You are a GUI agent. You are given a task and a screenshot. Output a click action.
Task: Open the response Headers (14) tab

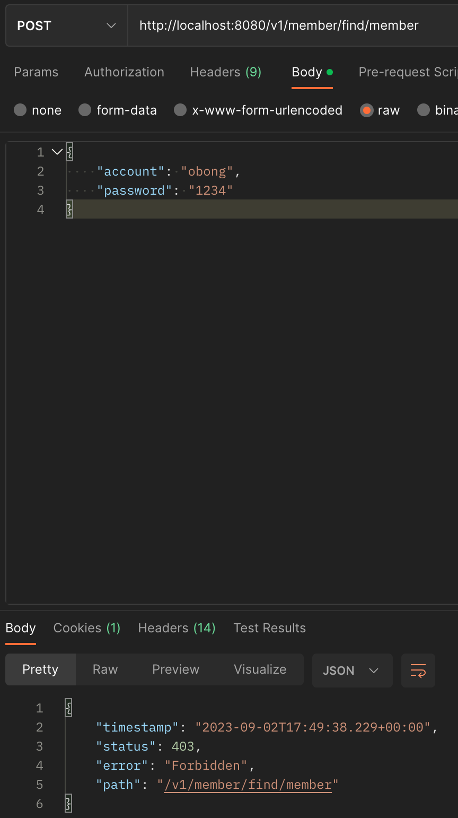pos(177,628)
